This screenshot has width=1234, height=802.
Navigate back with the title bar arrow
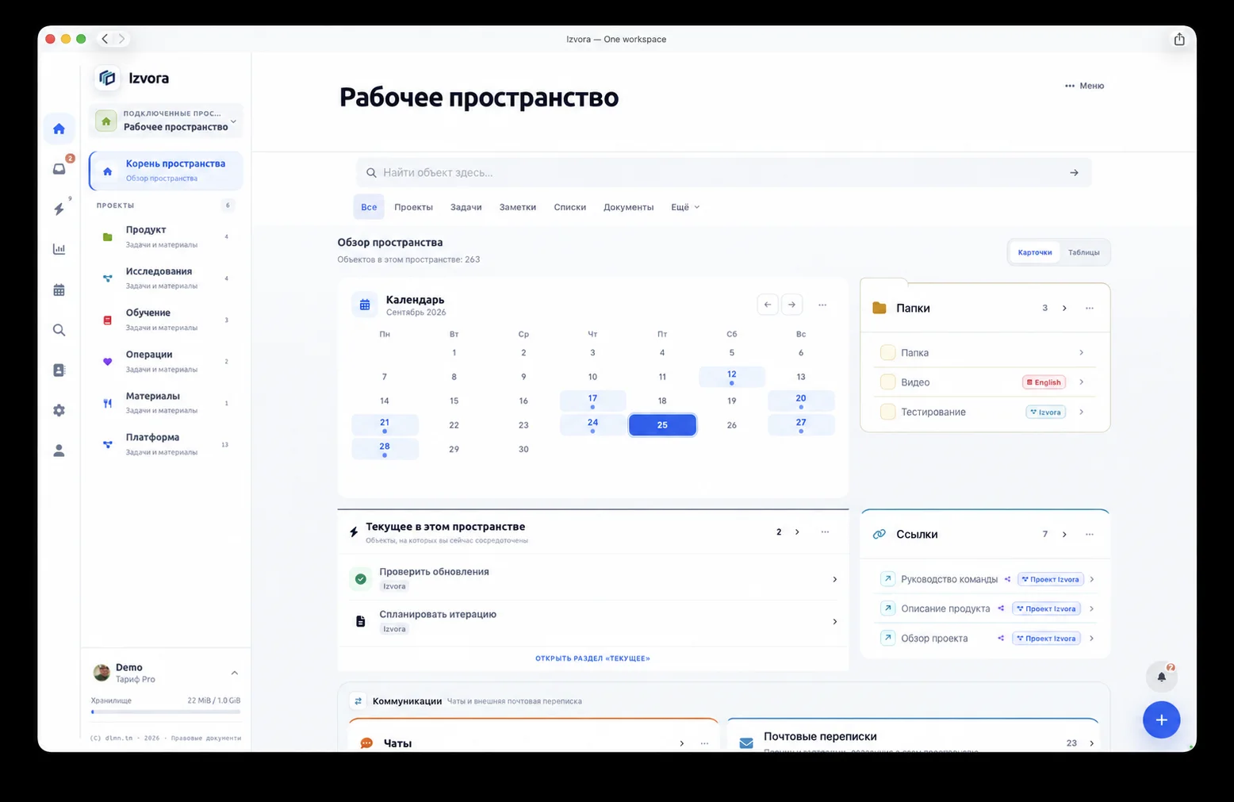click(105, 39)
